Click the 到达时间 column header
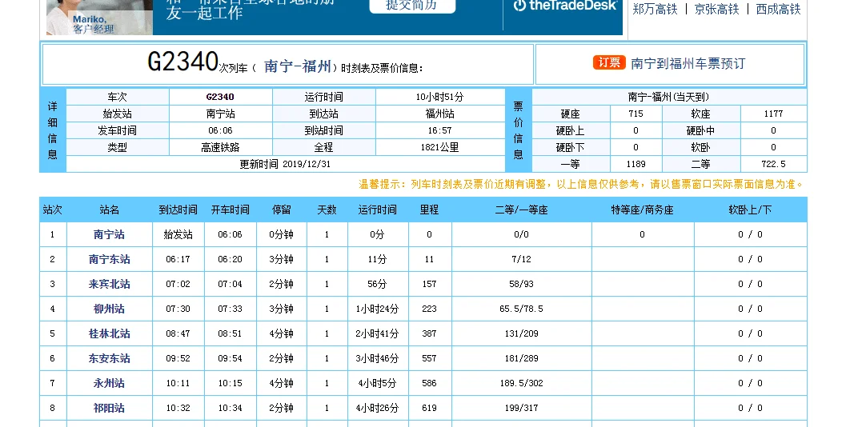 click(178, 210)
